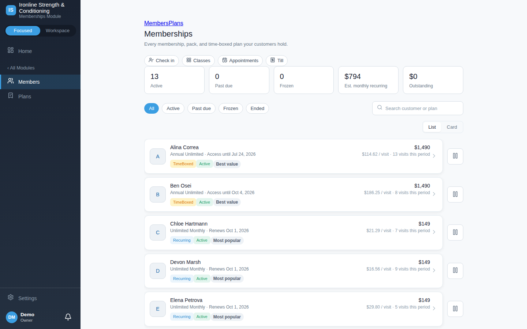Click the MembersPlans breadcrumb link
This screenshot has height=329, width=527.
(164, 23)
